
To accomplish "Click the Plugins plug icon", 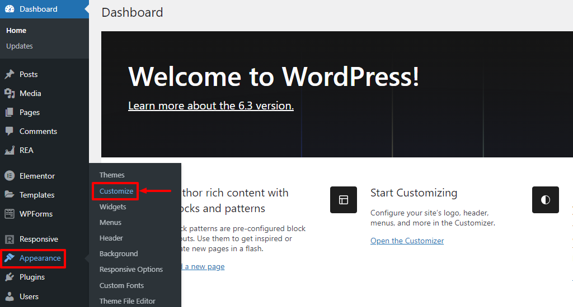I will (x=10, y=277).
